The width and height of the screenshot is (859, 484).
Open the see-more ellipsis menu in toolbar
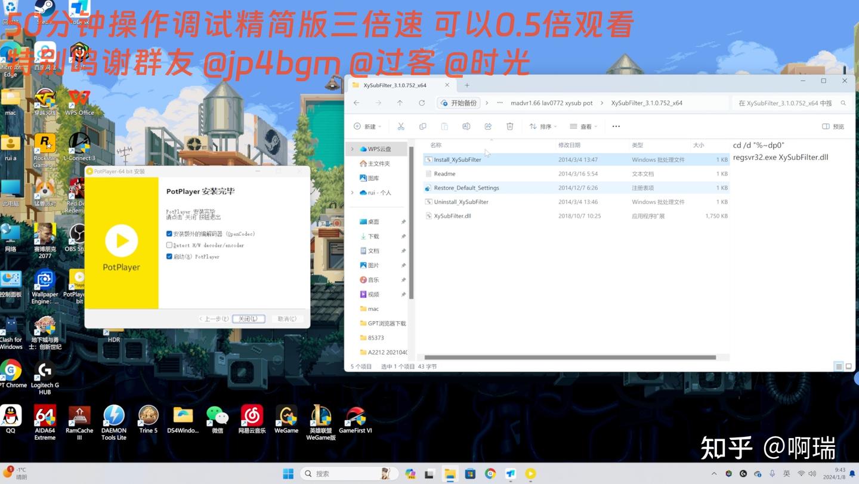click(x=616, y=126)
